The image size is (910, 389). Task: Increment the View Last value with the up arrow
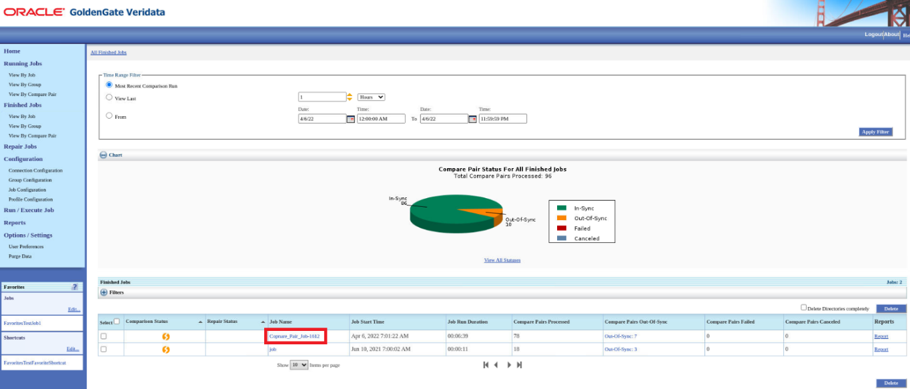coord(348,94)
